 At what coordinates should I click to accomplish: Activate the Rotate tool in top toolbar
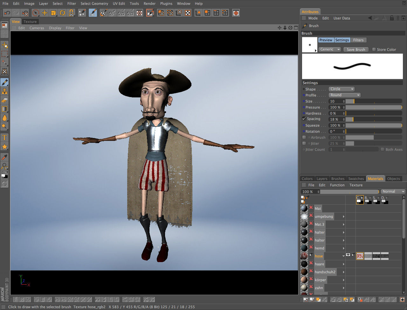(63, 13)
